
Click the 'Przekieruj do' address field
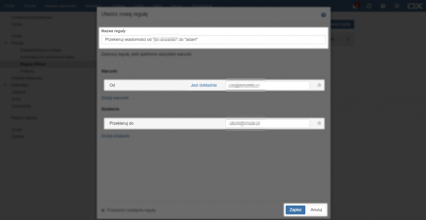point(267,124)
